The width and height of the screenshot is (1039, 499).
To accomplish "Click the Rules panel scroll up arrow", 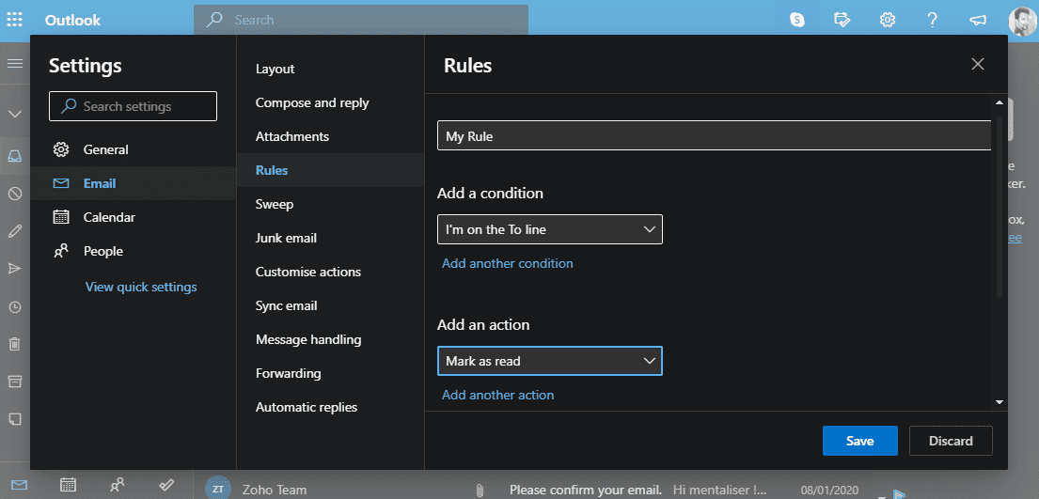I will 1000,102.
